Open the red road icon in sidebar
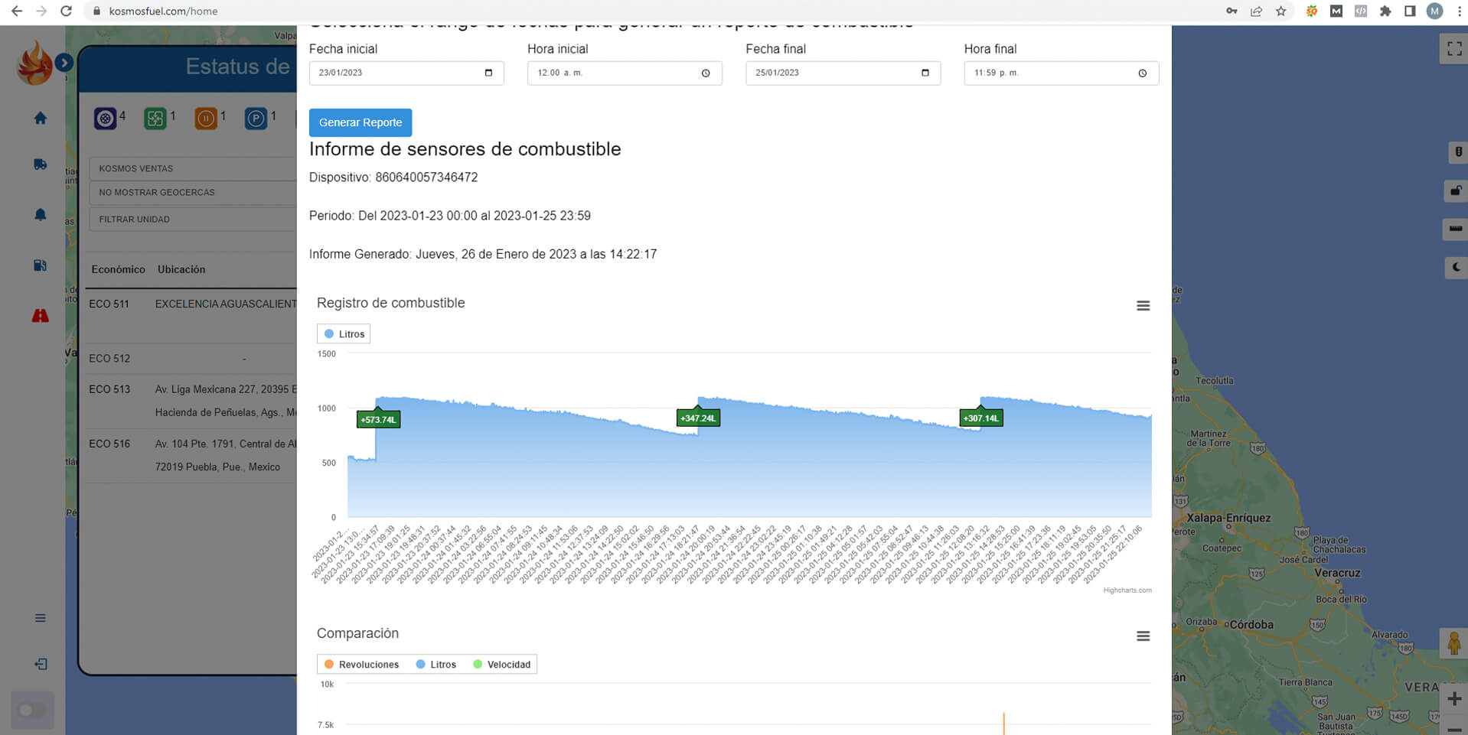The width and height of the screenshot is (1468, 735). (x=41, y=315)
